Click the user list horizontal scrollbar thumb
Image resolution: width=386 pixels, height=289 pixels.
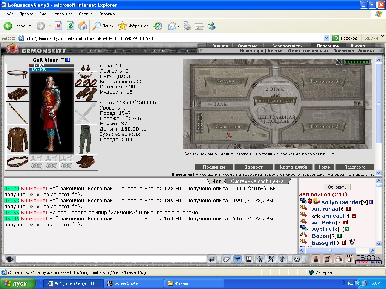pyautogui.click(x=331, y=250)
